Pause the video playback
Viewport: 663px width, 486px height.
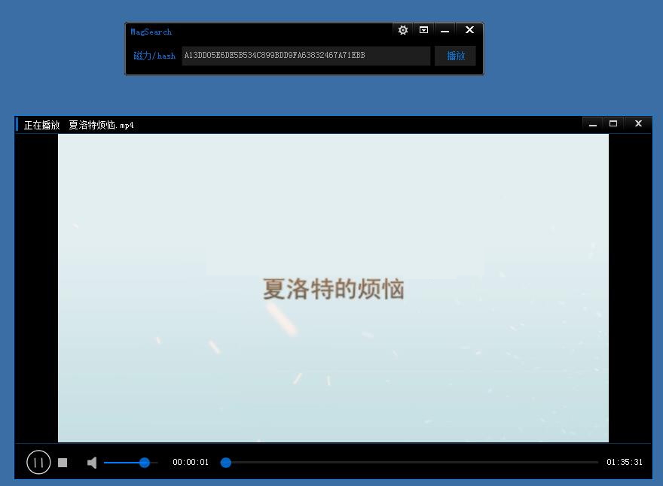click(38, 463)
